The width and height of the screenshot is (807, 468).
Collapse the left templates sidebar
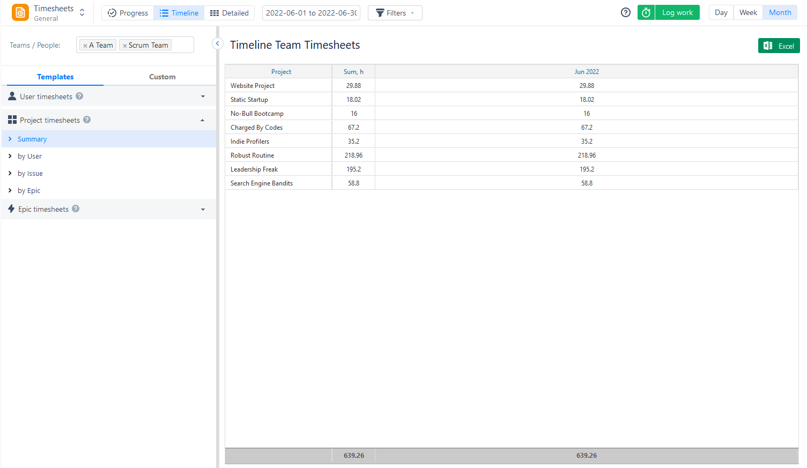click(x=217, y=43)
